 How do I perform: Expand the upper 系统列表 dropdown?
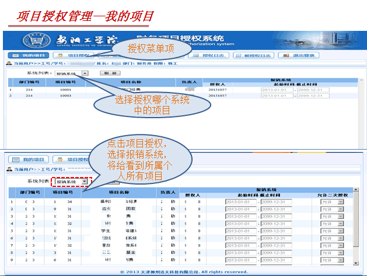(85, 73)
